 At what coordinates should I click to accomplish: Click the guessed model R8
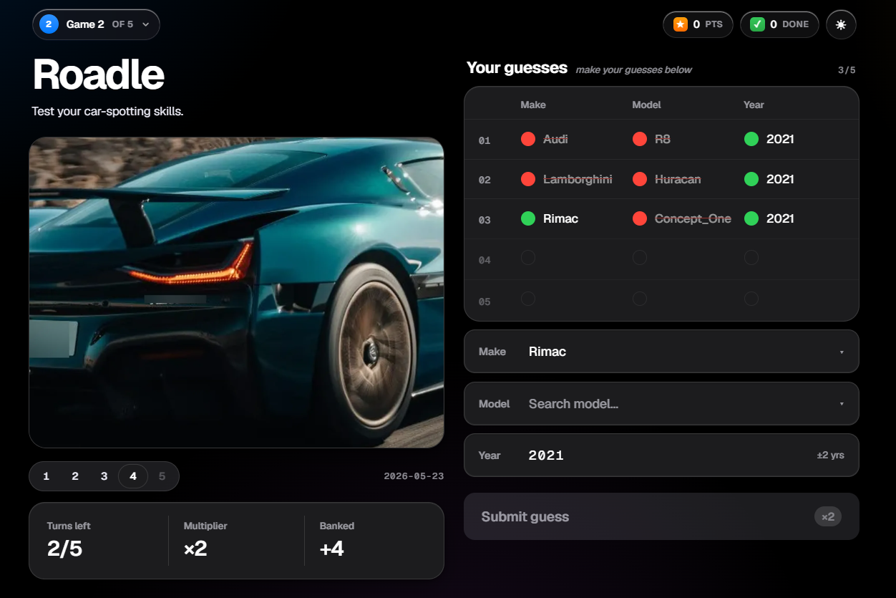click(x=663, y=139)
